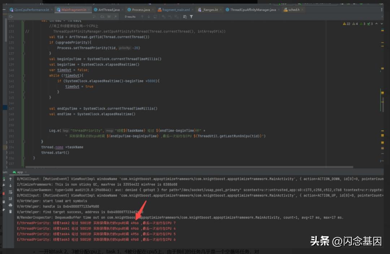Switch to ArtThread.java tab

(109, 10)
